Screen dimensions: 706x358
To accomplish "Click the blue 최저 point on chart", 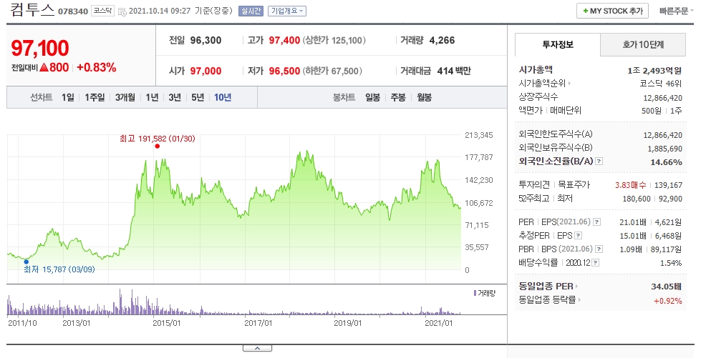I will [x=26, y=262].
